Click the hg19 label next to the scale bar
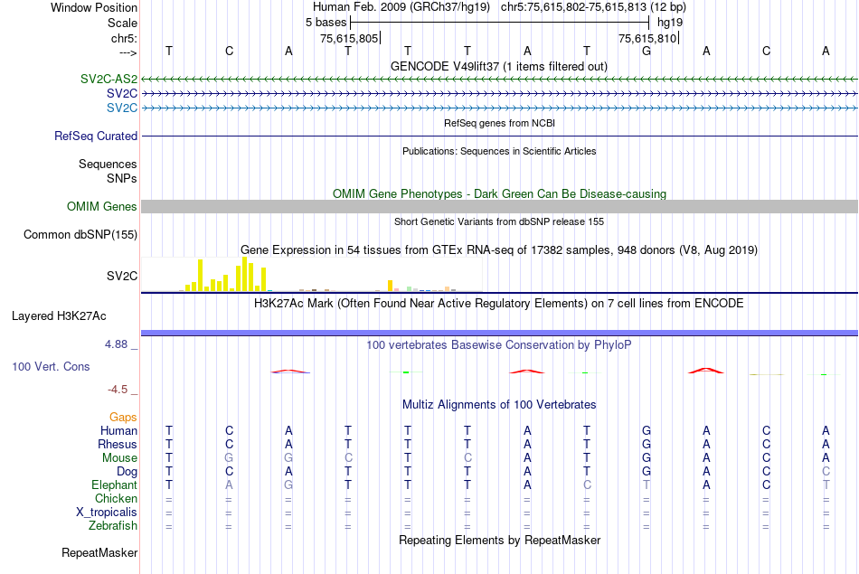Screen dimensions: 859x574 670,23
